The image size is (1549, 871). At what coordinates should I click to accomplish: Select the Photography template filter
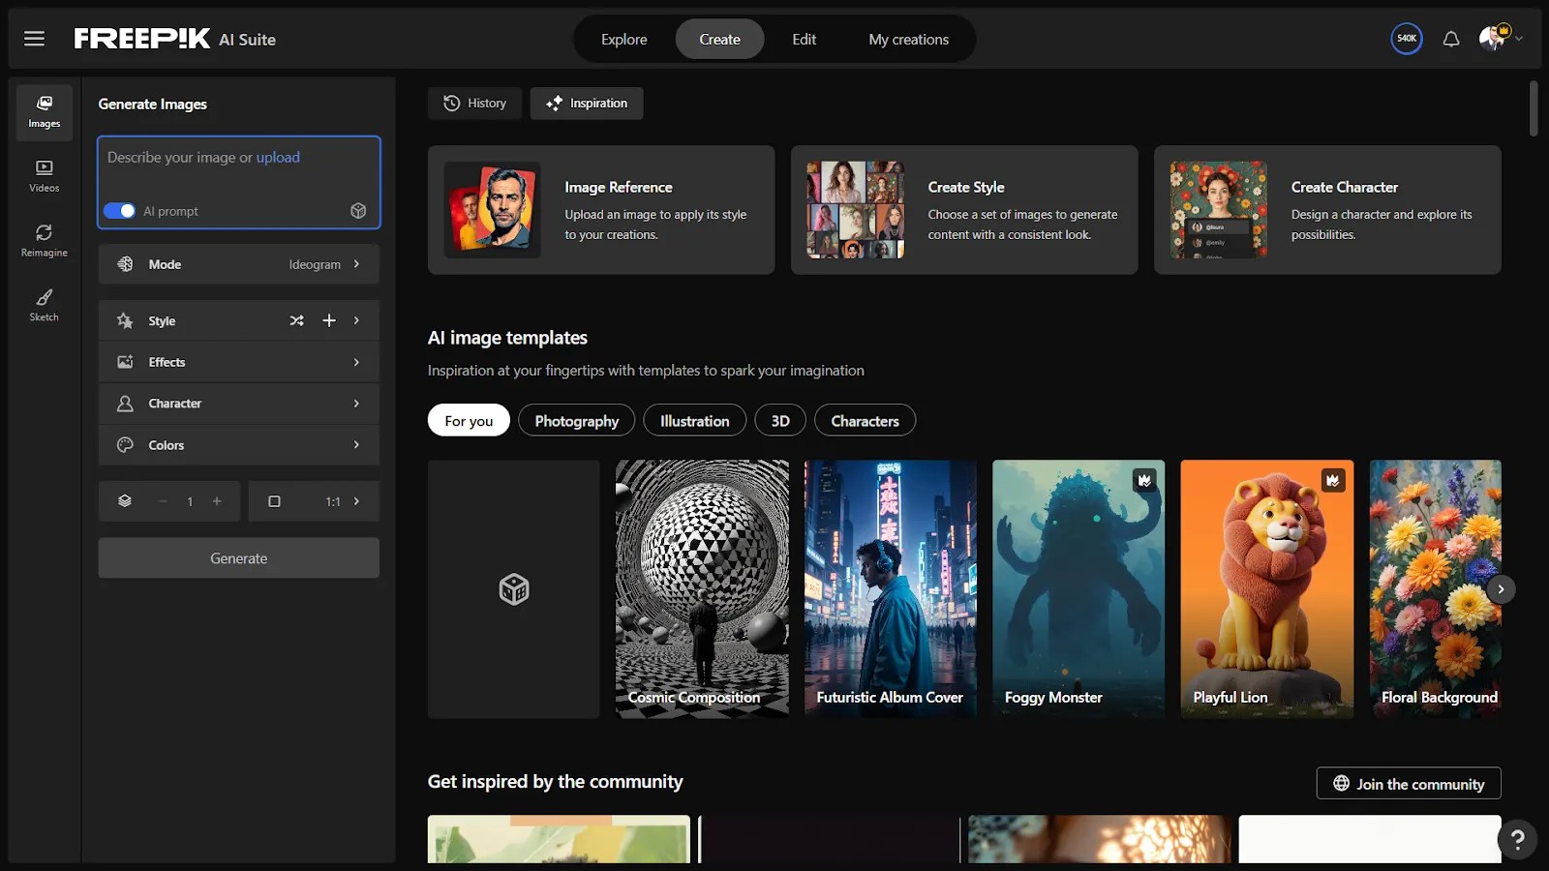coord(576,420)
